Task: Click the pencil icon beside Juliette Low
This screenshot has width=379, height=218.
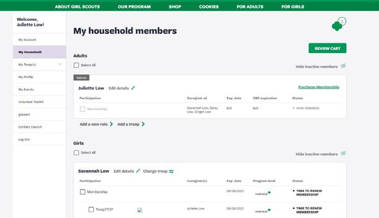Action: point(133,88)
